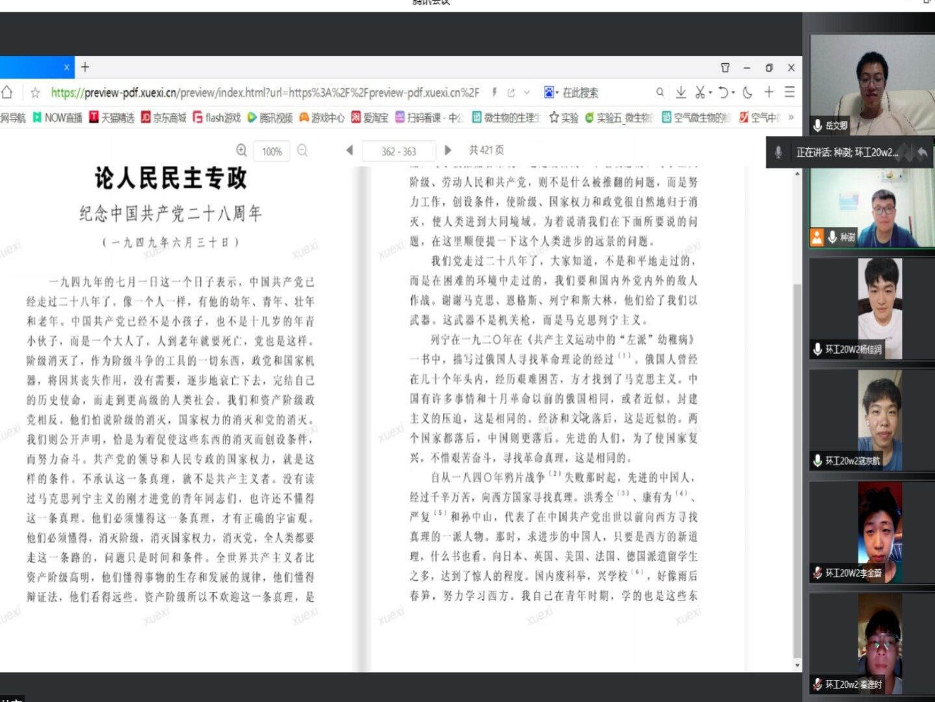Click the browser download arrow icon
Viewport: 935px width, 702px height.
tap(680, 92)
